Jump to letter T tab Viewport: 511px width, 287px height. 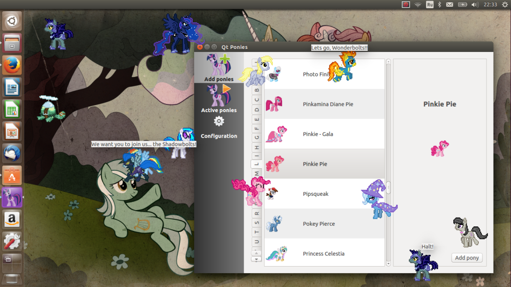[x=257, y=232]
